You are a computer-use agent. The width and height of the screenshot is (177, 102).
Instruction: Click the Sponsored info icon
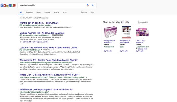click(147, 22)
